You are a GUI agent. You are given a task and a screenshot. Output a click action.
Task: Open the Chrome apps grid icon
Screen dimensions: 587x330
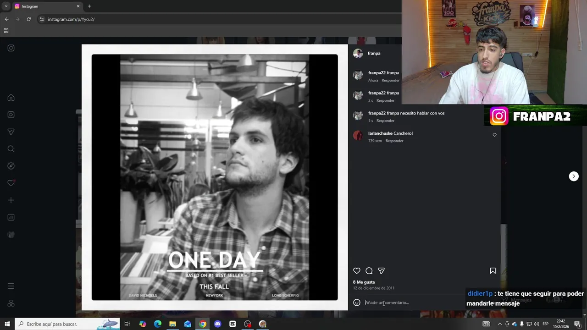(6, 31)
